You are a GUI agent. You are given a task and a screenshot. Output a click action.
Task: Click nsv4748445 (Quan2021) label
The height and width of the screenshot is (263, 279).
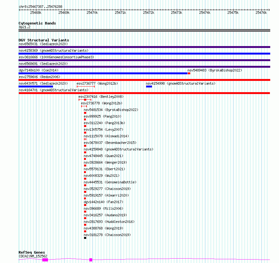(103, 156)
